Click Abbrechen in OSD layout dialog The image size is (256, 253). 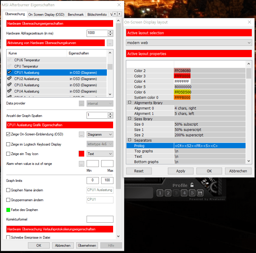(238, 171)
